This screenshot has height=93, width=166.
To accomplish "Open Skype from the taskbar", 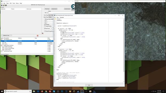I will click(x=54, y=91).
